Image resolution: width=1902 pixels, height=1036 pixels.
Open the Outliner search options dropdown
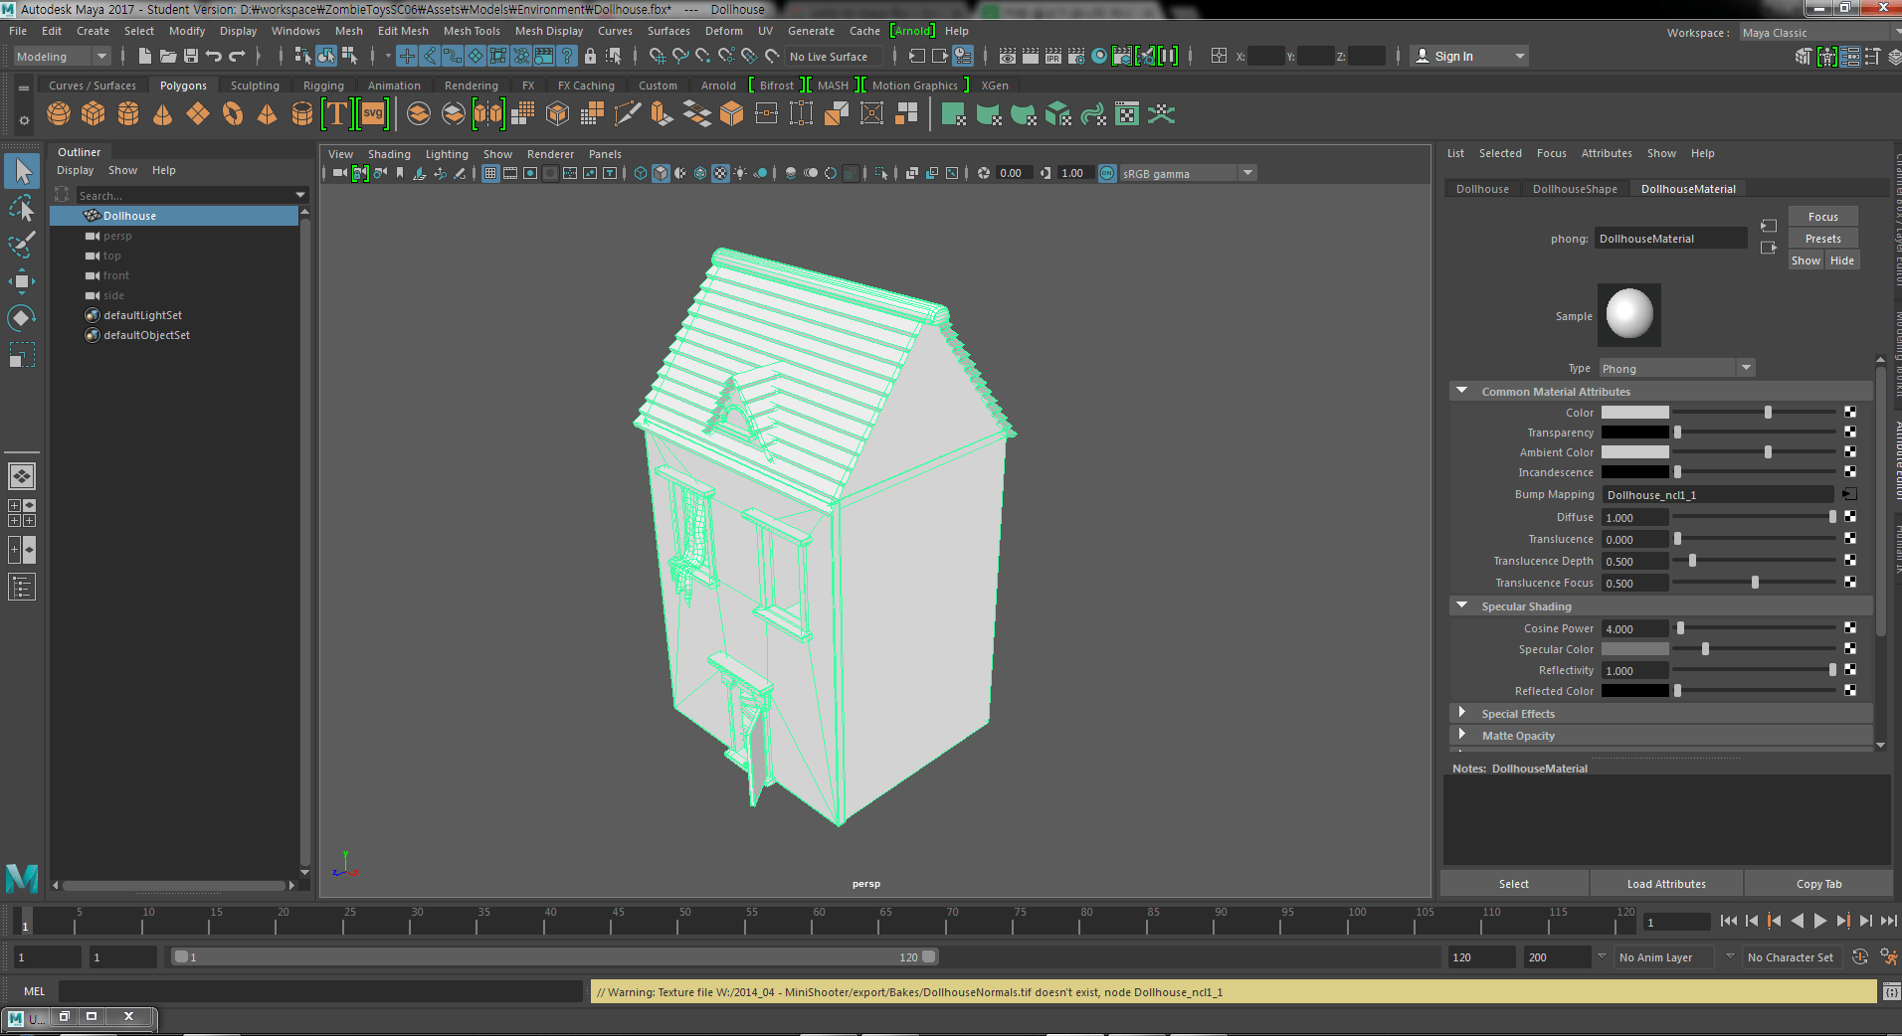(x=300, y=195)
